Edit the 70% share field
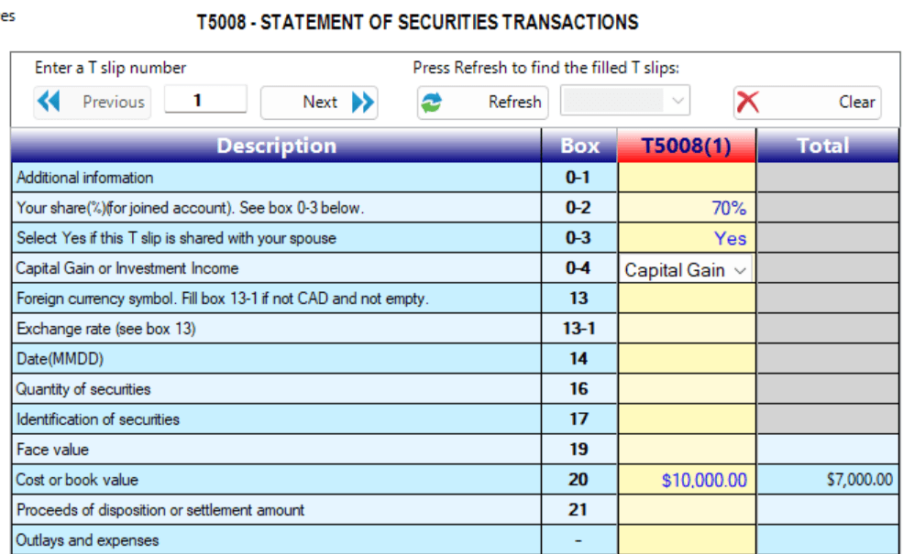This screenshot has width=914, height=554. pyautogui.click(x=687, y=208)
